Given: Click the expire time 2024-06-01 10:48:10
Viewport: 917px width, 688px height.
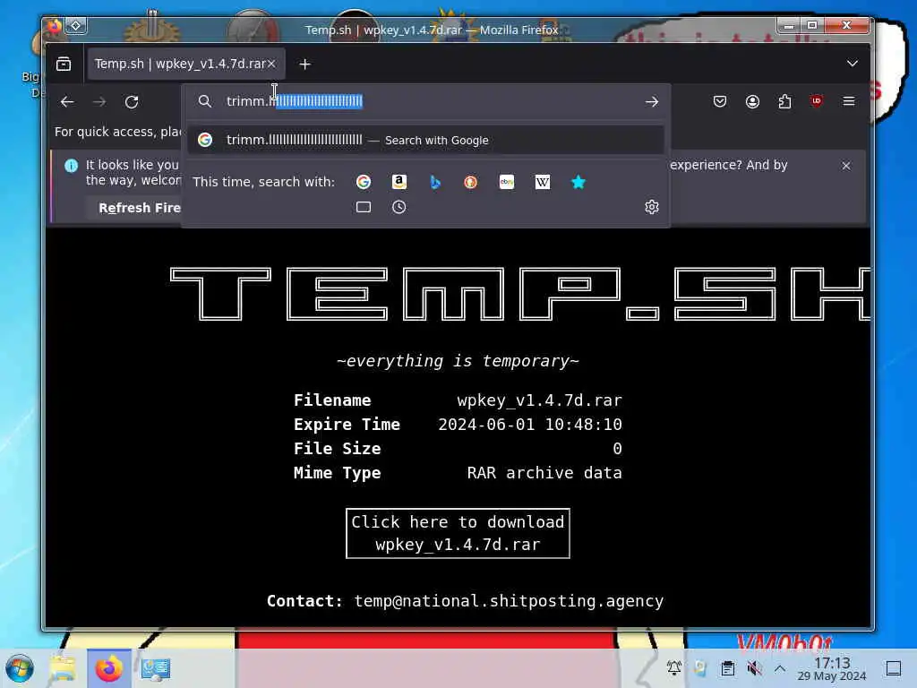Looking at the screenshot, I should pos(530,425).
